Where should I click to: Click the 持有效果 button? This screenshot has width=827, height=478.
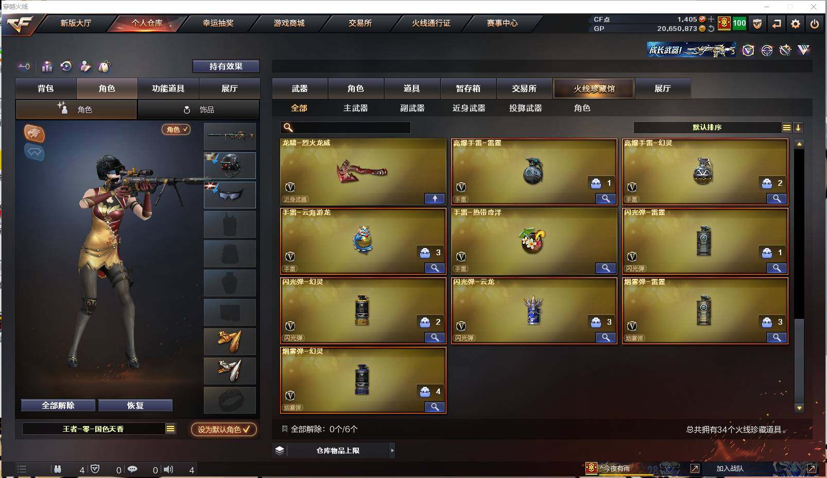226,66
